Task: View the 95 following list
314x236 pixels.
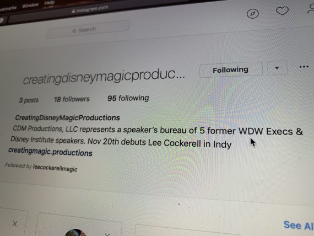Action: [128, 98]
